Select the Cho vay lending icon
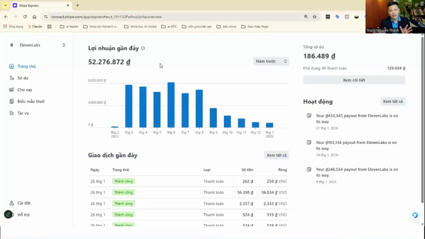Image resolution: width=425 pixels, height=239 pixels. [12, 90]
